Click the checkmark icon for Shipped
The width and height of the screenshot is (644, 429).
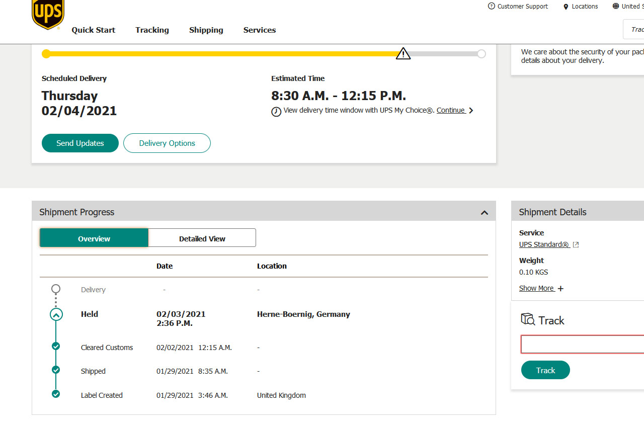tap(56, 370)
